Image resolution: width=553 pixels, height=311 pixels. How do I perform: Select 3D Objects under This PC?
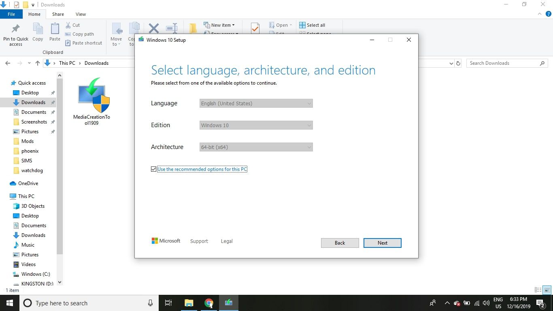pos(33,206)
